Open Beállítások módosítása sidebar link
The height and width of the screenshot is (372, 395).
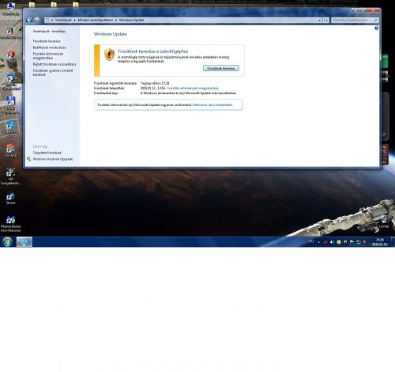click(x=49, y=47)
